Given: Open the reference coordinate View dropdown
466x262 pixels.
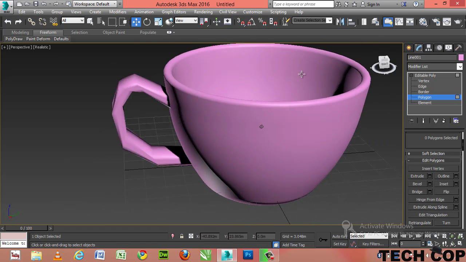Looking at the screenshot, I should coord(186,20).
